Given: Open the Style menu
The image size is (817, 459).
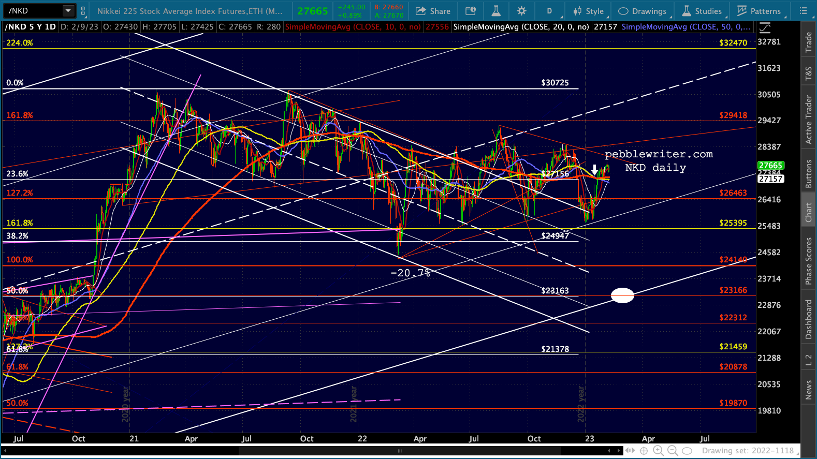Looking at the screenshot, I should [588, 11].
